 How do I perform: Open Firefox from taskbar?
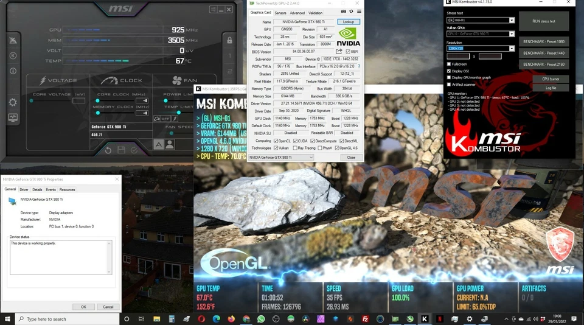point(231,319)
